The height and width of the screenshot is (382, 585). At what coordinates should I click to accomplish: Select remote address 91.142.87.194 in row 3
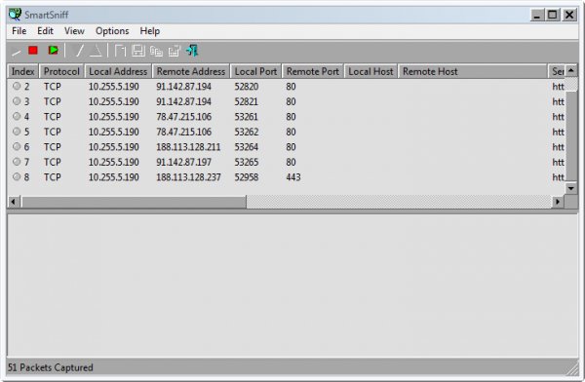pos(183,101)
